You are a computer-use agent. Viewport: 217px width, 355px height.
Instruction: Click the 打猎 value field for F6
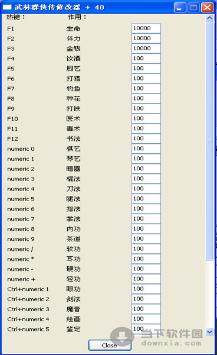[146, 78]
